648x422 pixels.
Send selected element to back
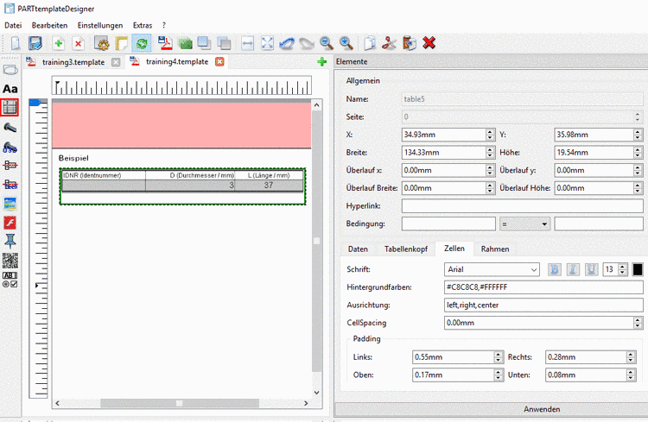click(224, 43)
